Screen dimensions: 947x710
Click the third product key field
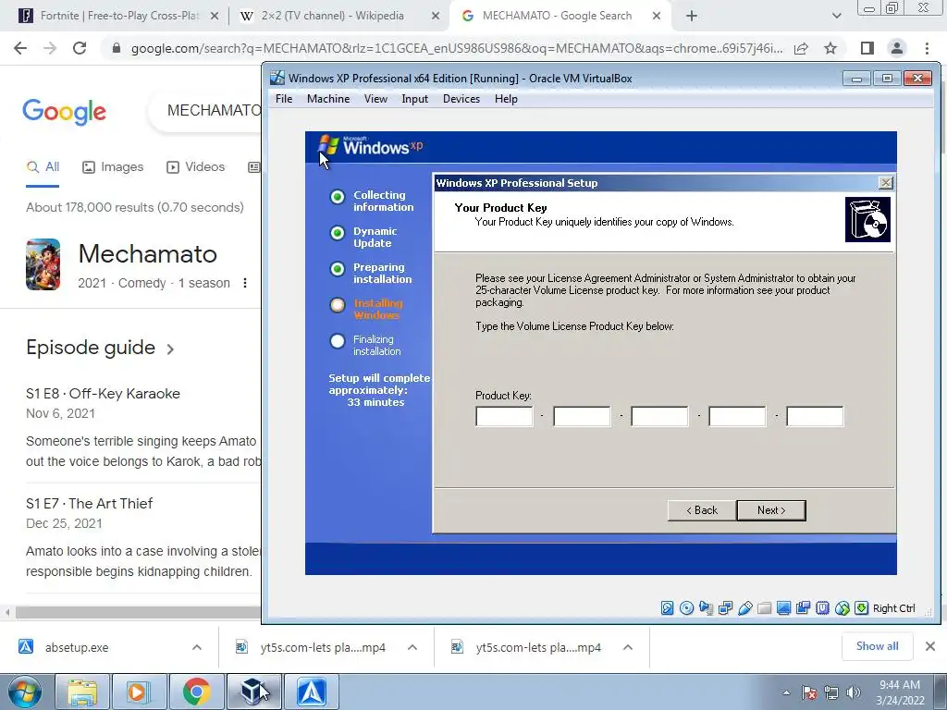coord(659,417)
